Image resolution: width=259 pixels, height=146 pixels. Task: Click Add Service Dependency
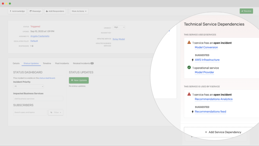click(223, 132)
